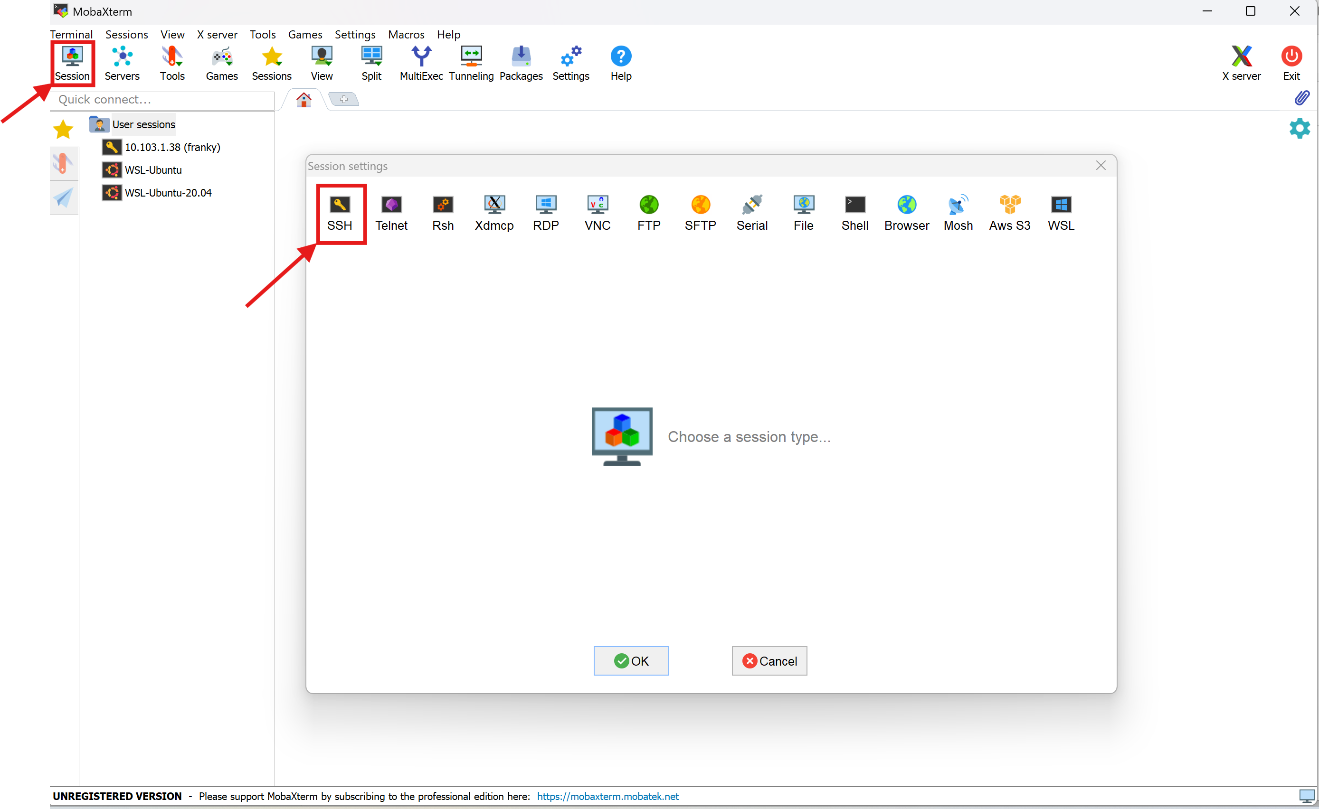The width and height of the screenshot is (1319, 809).
Task: Open the mobaxterm.mobatek.net link
Action: [x=607, y=796]
